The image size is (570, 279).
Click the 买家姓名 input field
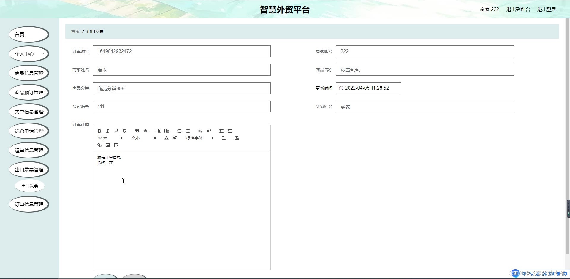click(x=425, y=107)
